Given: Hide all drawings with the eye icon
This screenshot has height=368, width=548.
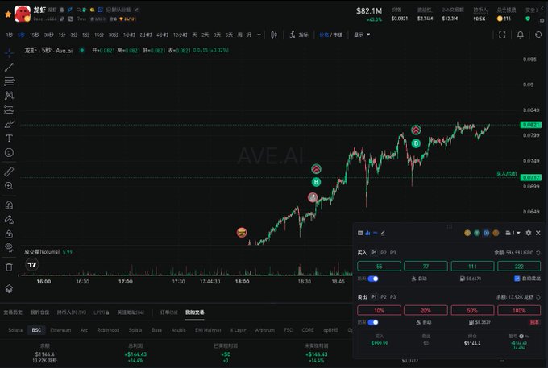Looking at the screenshot, I should (x=9, y=247).
